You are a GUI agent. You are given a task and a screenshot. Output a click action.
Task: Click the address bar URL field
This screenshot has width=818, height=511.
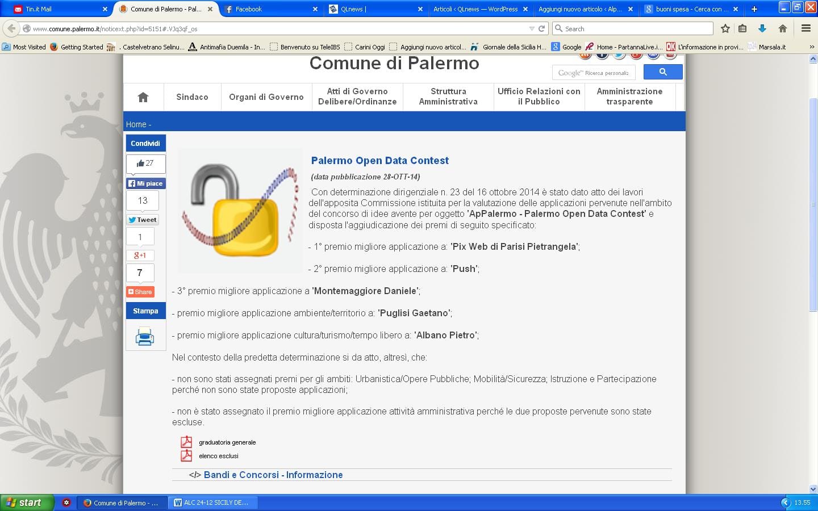[x=278, y=28]
